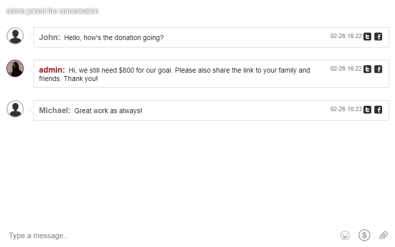The image size is (395, 247).
Task: Click John's message about the donation
Action: 114,38
